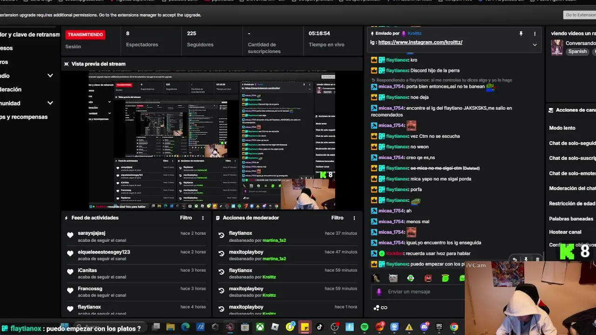
Task: Select the red angry face emote
Action: click(x=428, y=278)
